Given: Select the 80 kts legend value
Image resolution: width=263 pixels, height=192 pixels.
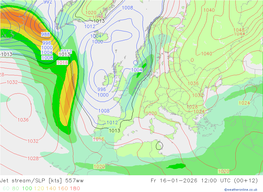Looking at the screenshot, I should [x=16, y=189].
